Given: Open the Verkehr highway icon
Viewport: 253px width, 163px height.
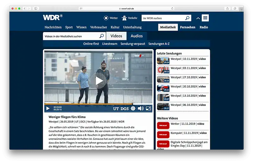Looking at the screenshot, I should tap(124, 18).
